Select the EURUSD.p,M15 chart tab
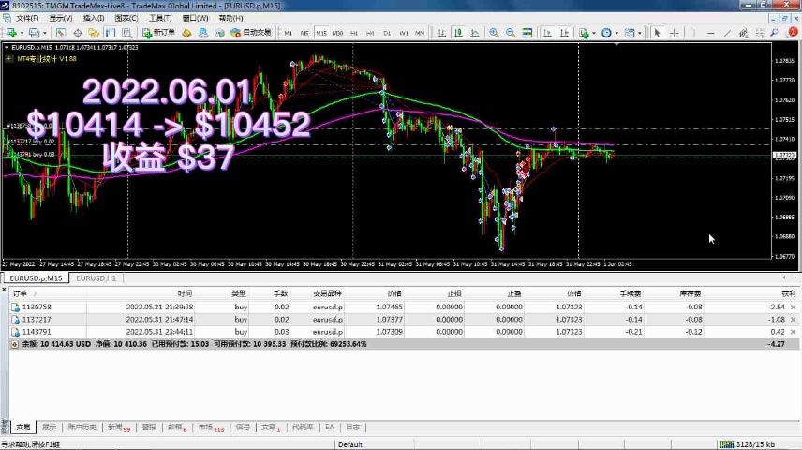The image size is (802, 450). pyautogui.click(x=36, y=278)
